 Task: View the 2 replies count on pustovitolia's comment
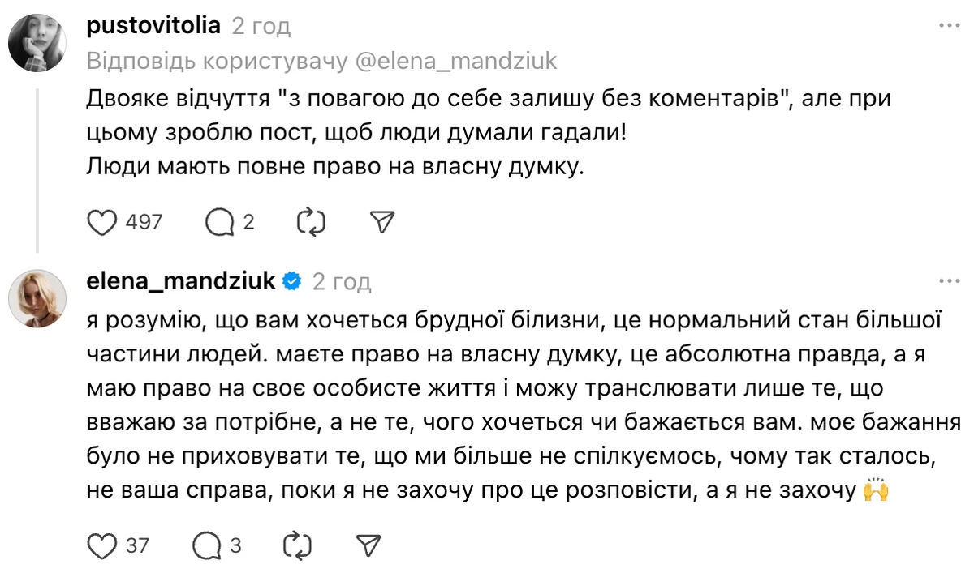click(247, 221)
